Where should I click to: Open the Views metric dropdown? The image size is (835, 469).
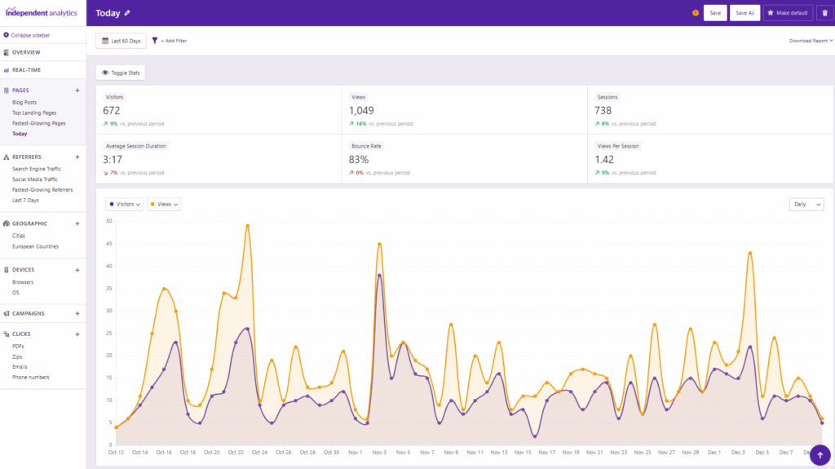pyautogui.click(x=164, y=204)
